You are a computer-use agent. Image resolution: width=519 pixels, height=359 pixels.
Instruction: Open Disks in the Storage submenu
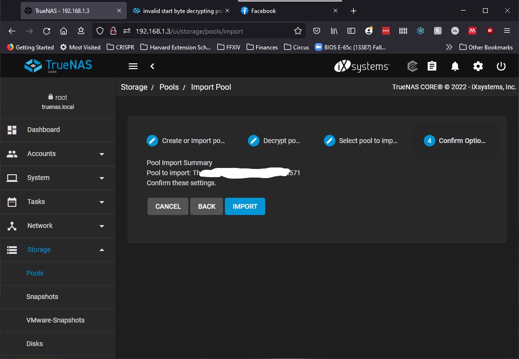58,344
